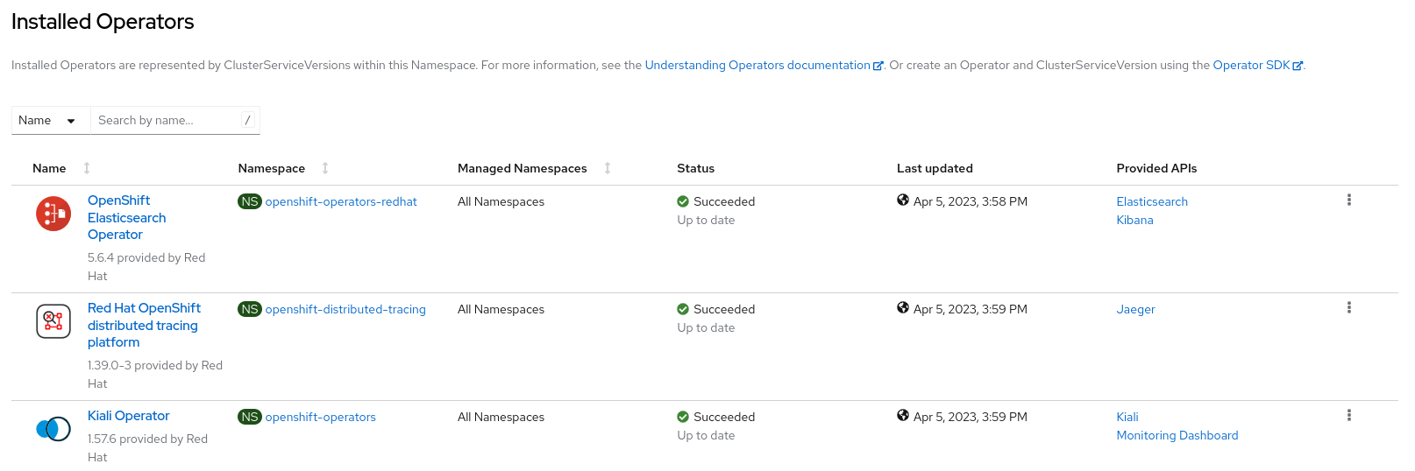Viewport: 1415px width, 471px height.
Task: Open OpenShift Elasticsearch Operator details
Action: coord(126,217)
